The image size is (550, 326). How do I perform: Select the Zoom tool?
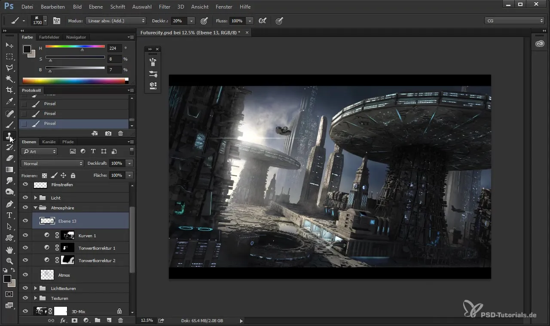(x=9, y=261)
